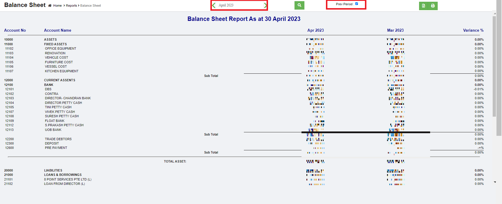
Task: Click the Home icon in breadcrumb
Action: click(50, 6)
